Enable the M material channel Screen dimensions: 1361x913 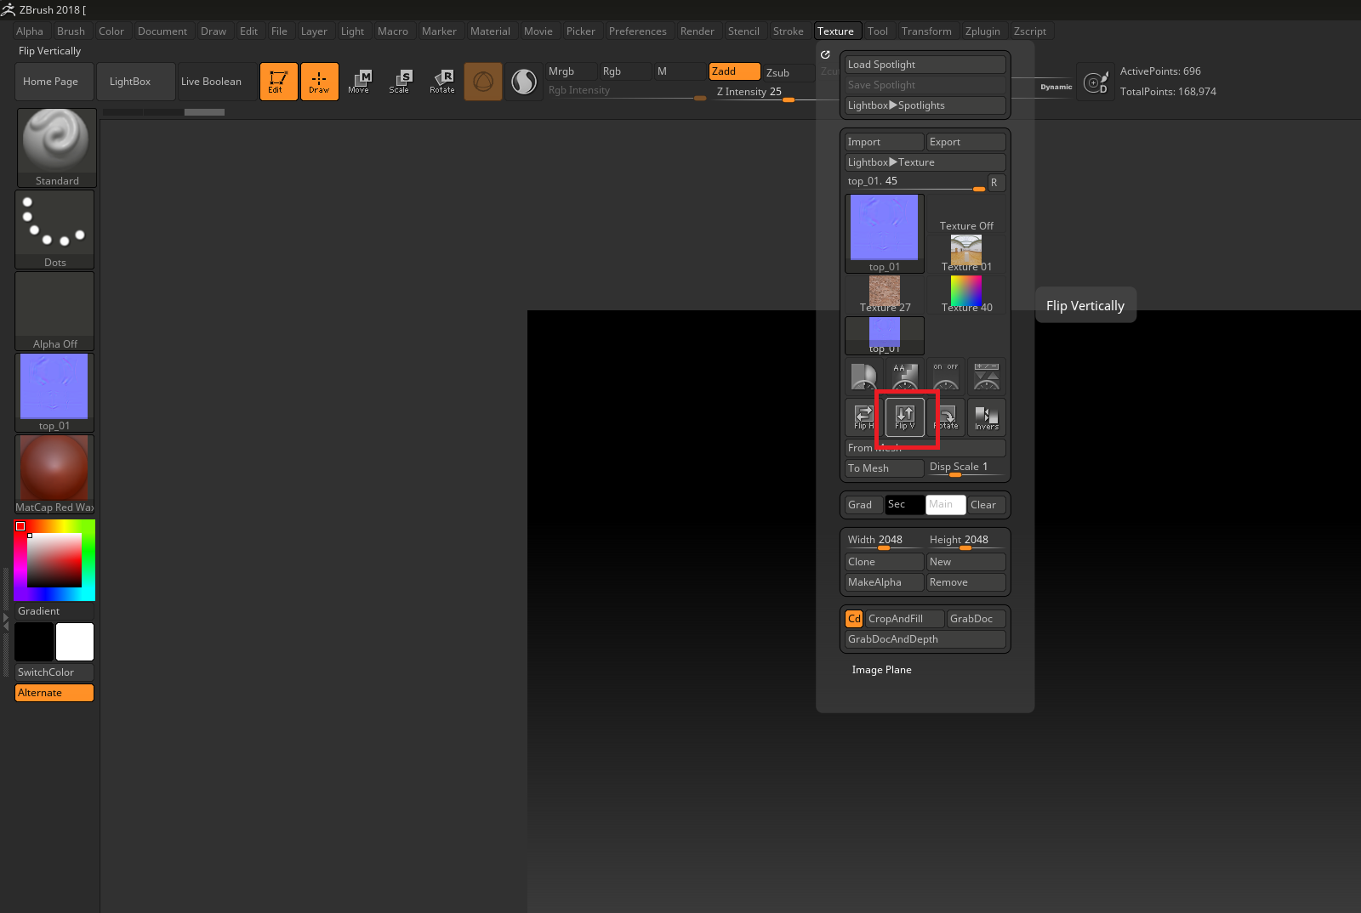point(679,71)
